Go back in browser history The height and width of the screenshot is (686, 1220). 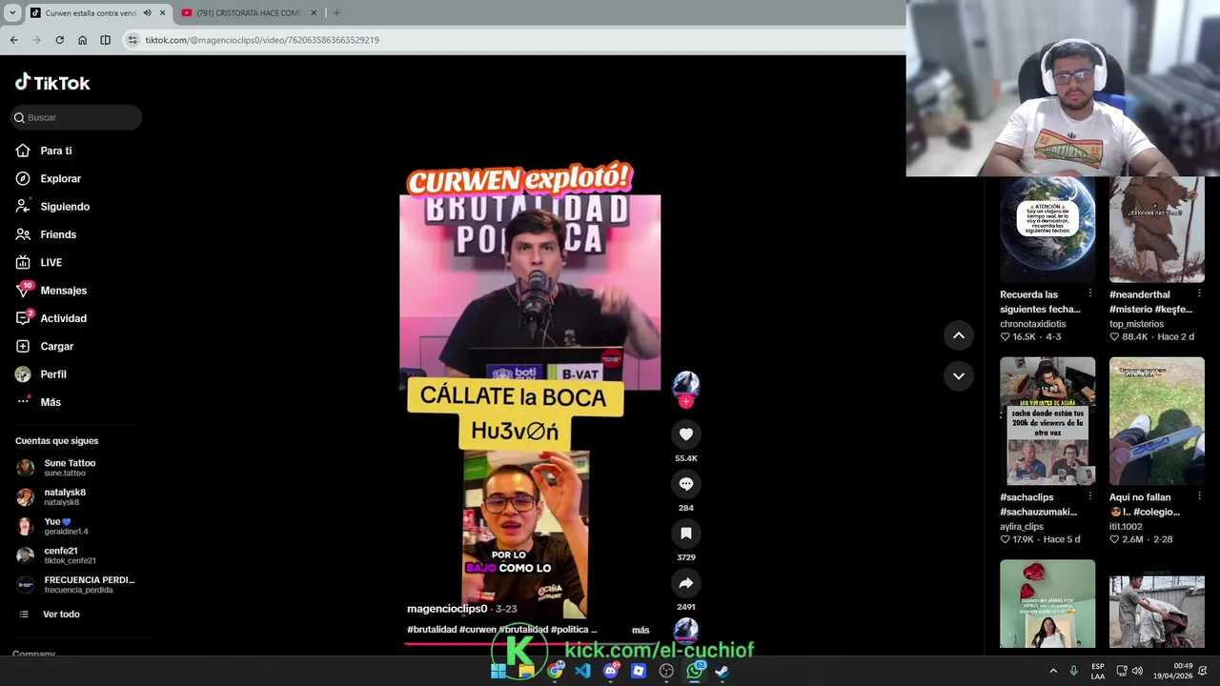(13, 40)
